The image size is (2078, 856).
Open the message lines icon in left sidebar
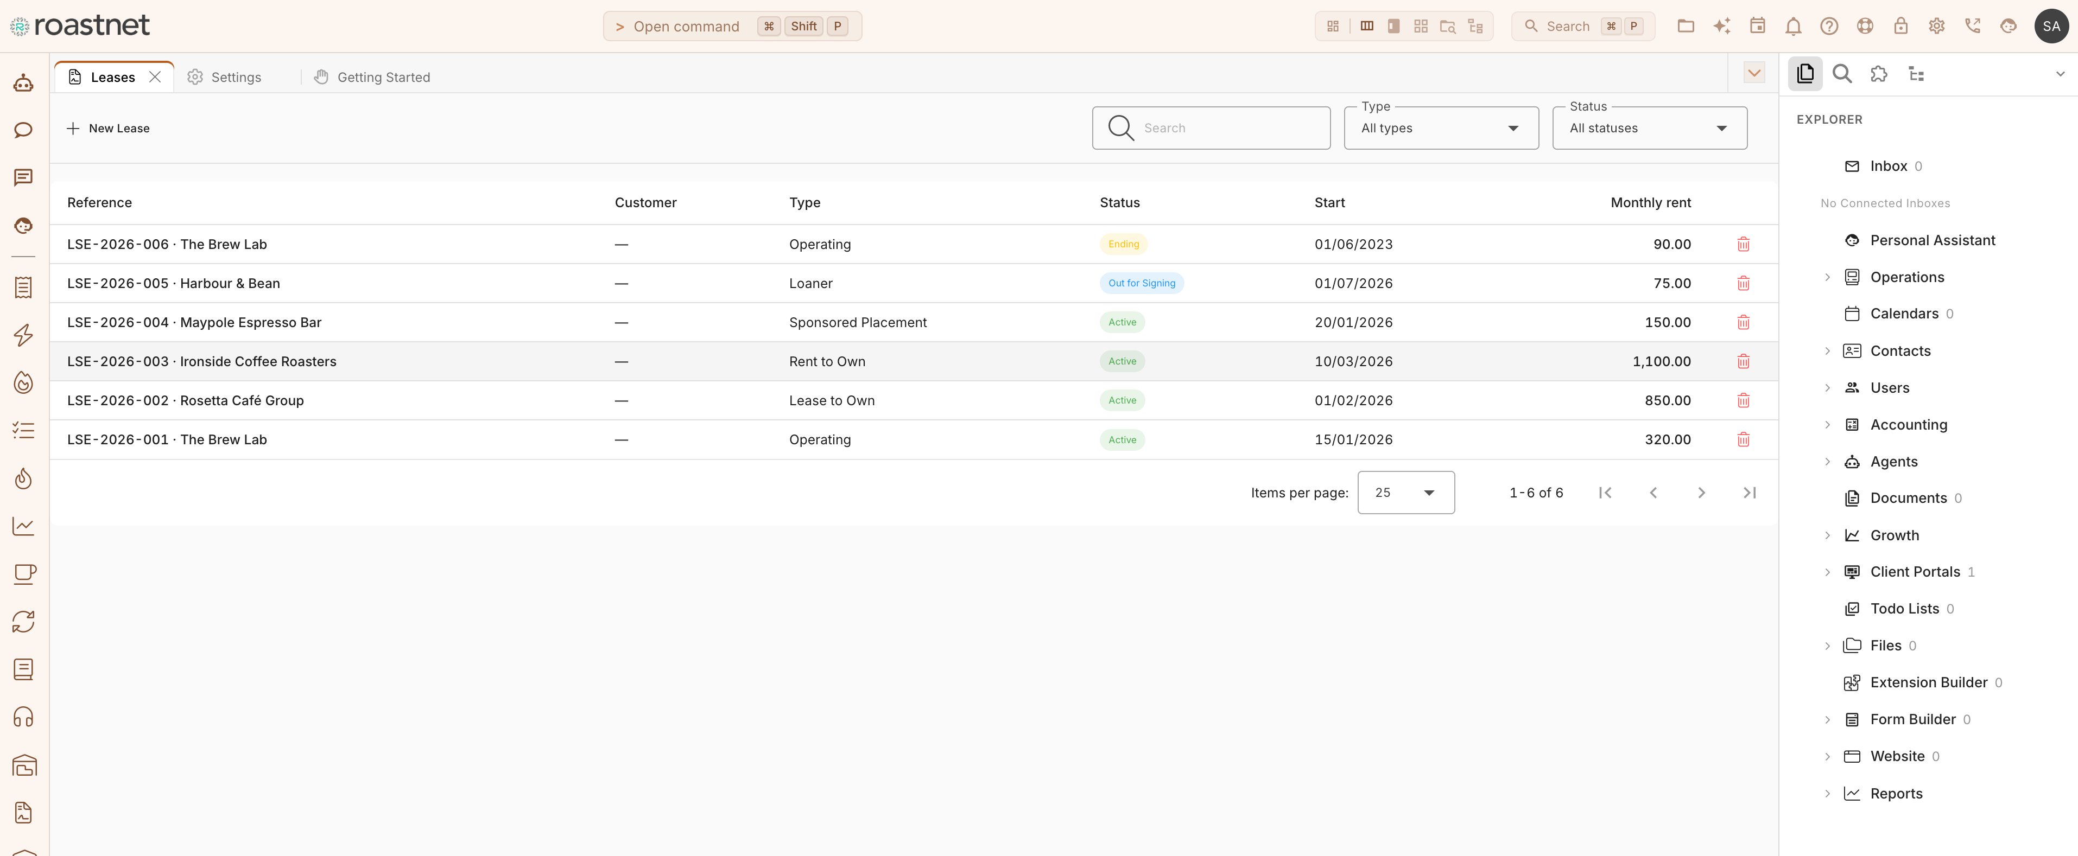pyautogui.click(x=23, y=177)
